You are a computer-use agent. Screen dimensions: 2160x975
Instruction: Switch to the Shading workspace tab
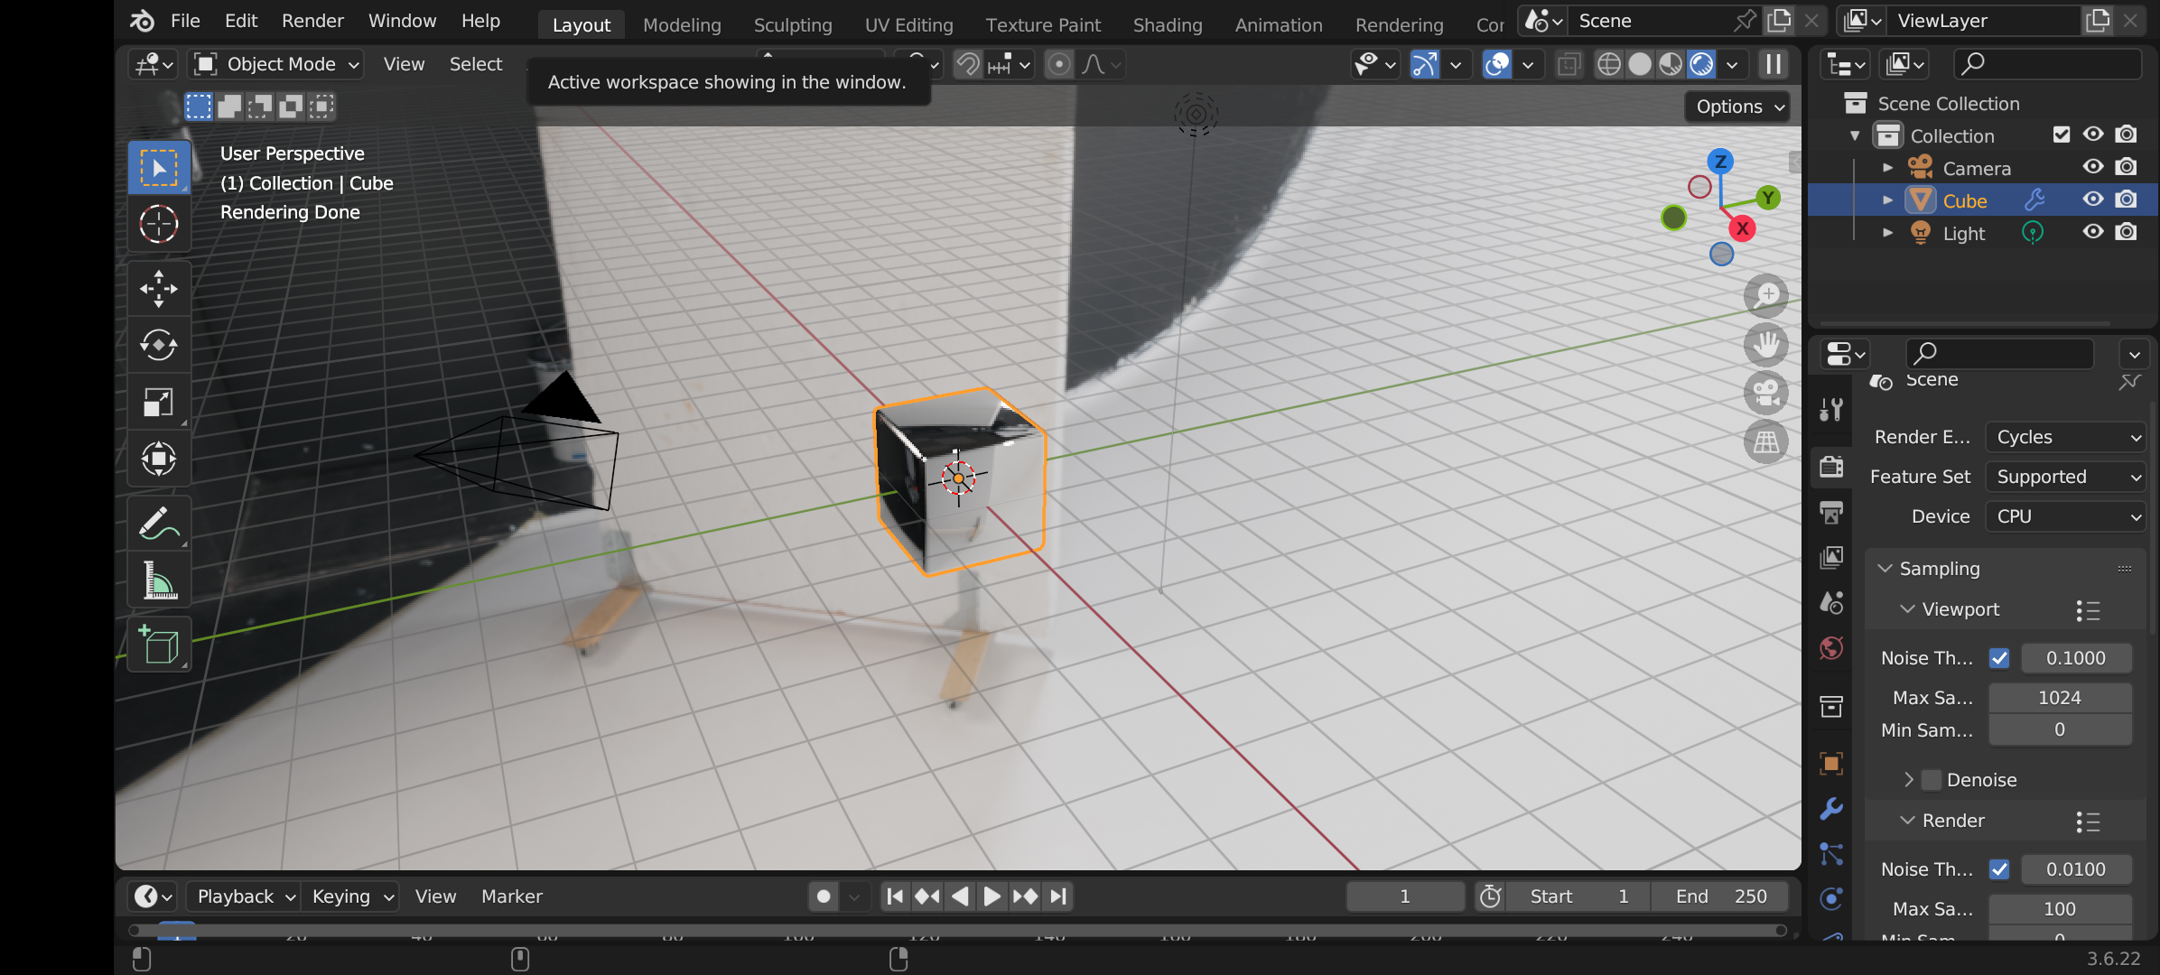click(1167, 25)
